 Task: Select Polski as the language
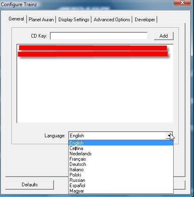(x=121, y=175)
